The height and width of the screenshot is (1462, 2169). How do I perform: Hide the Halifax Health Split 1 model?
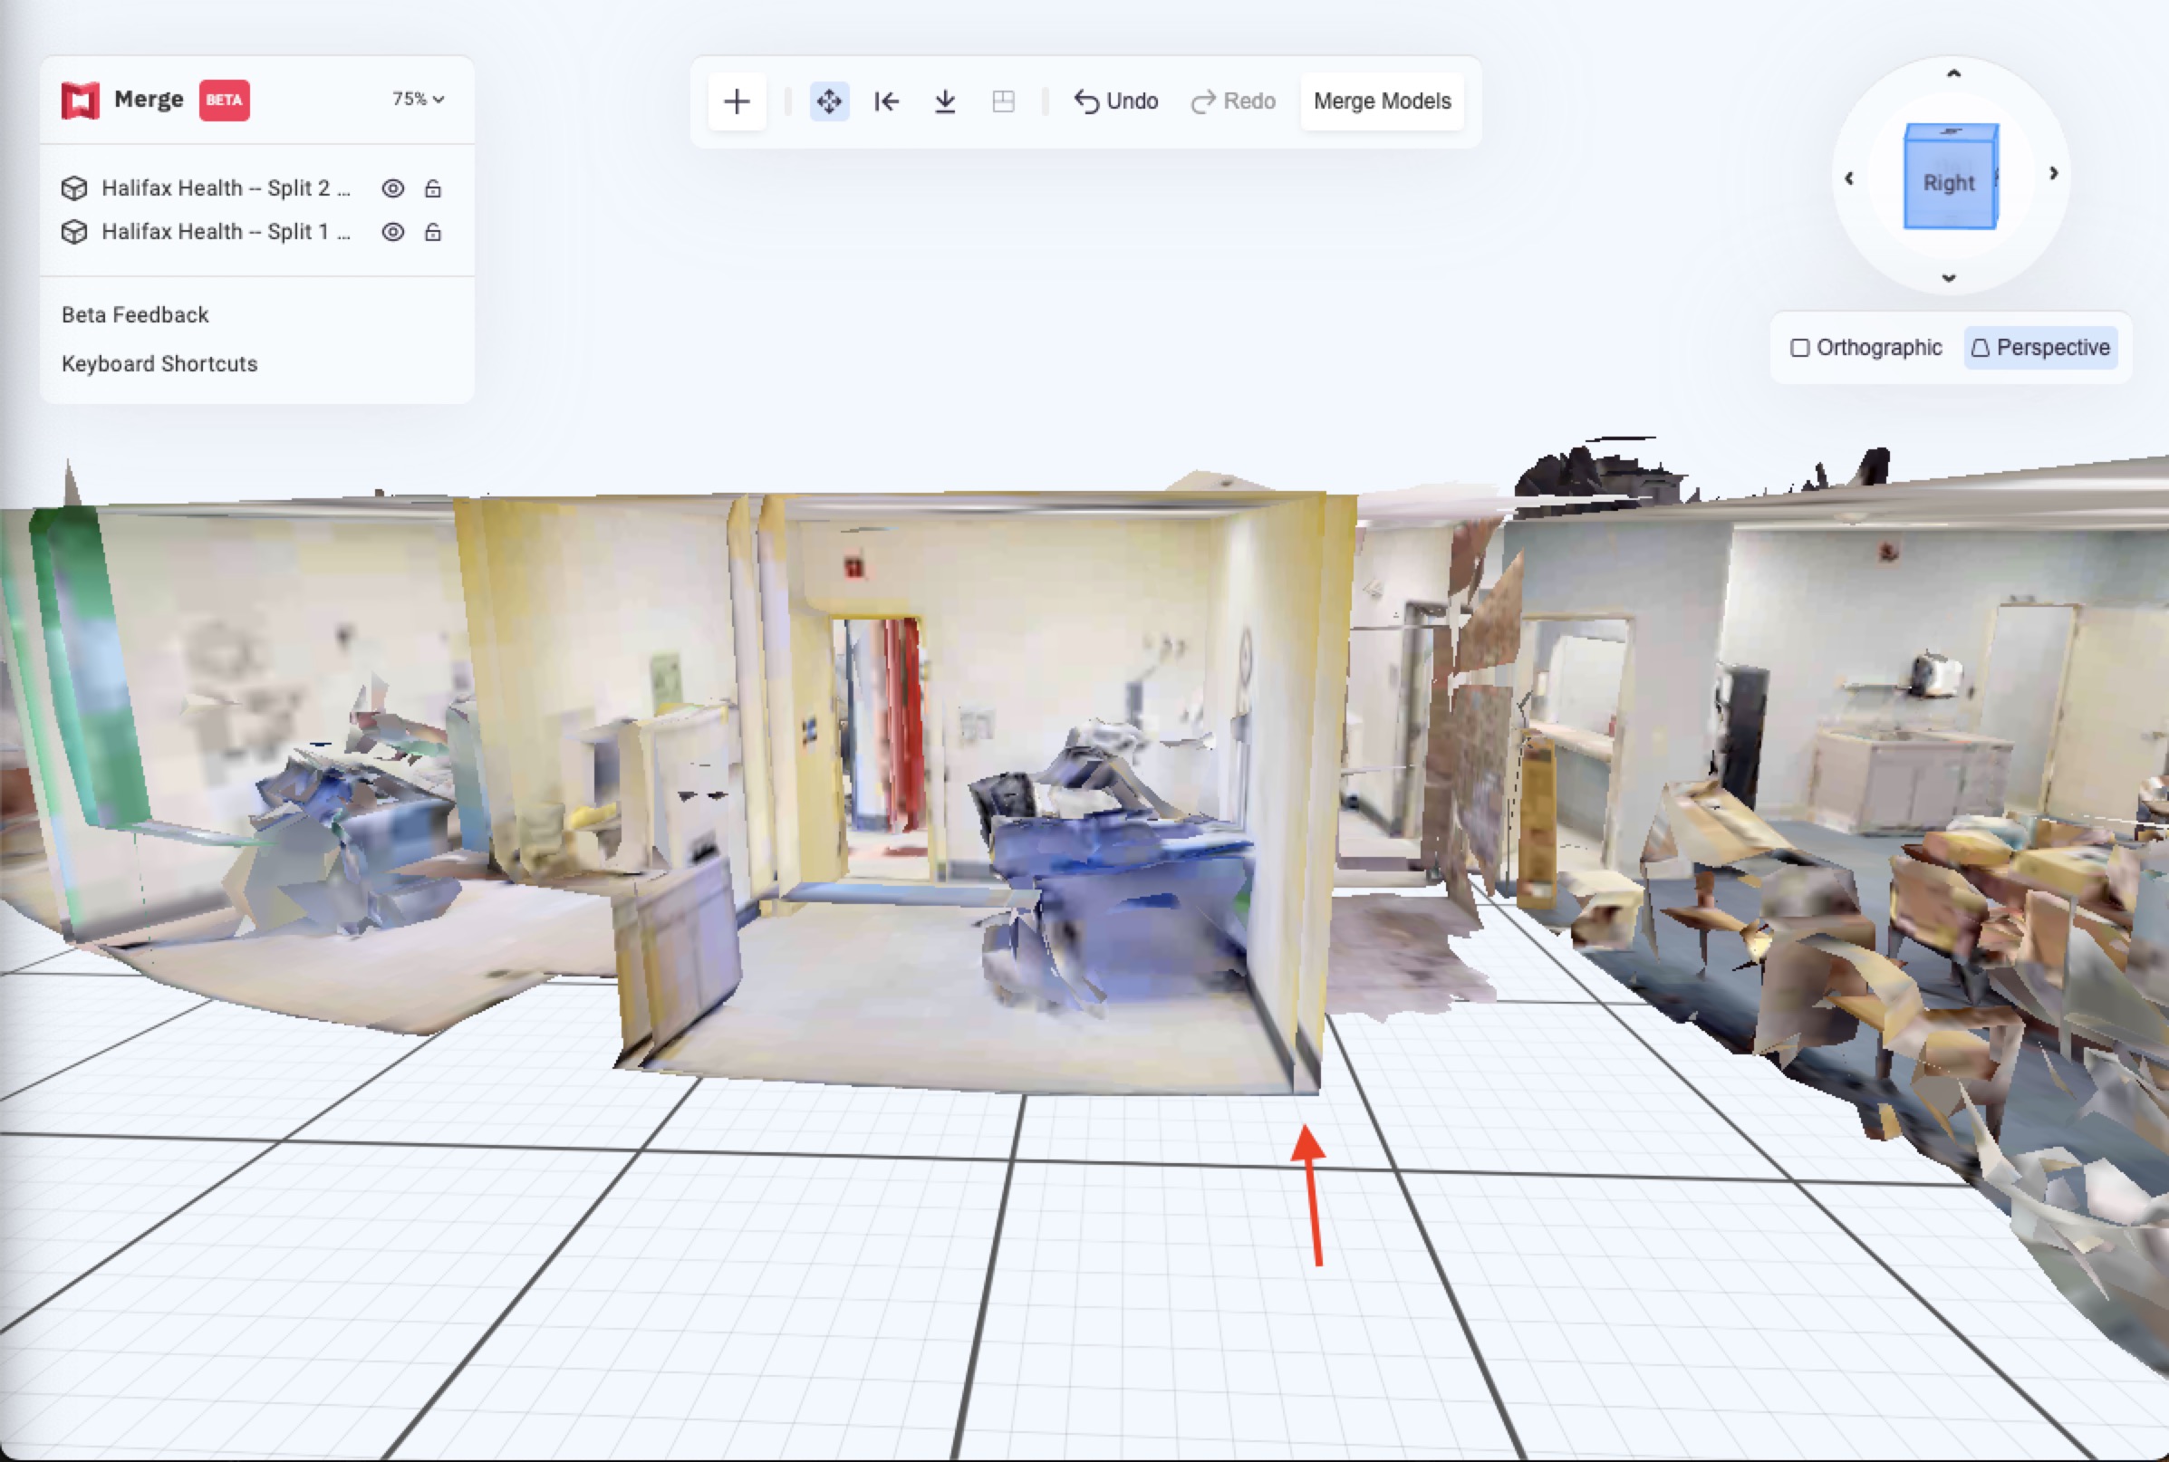point(393,232)
